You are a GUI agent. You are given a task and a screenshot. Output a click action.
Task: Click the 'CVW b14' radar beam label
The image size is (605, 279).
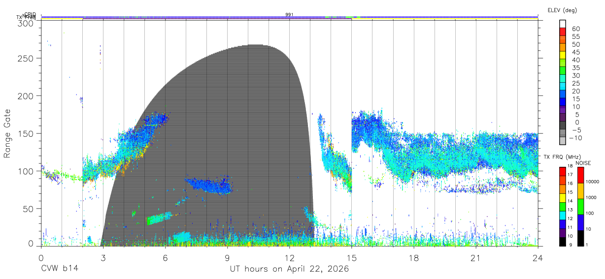[x=59, y=269]
